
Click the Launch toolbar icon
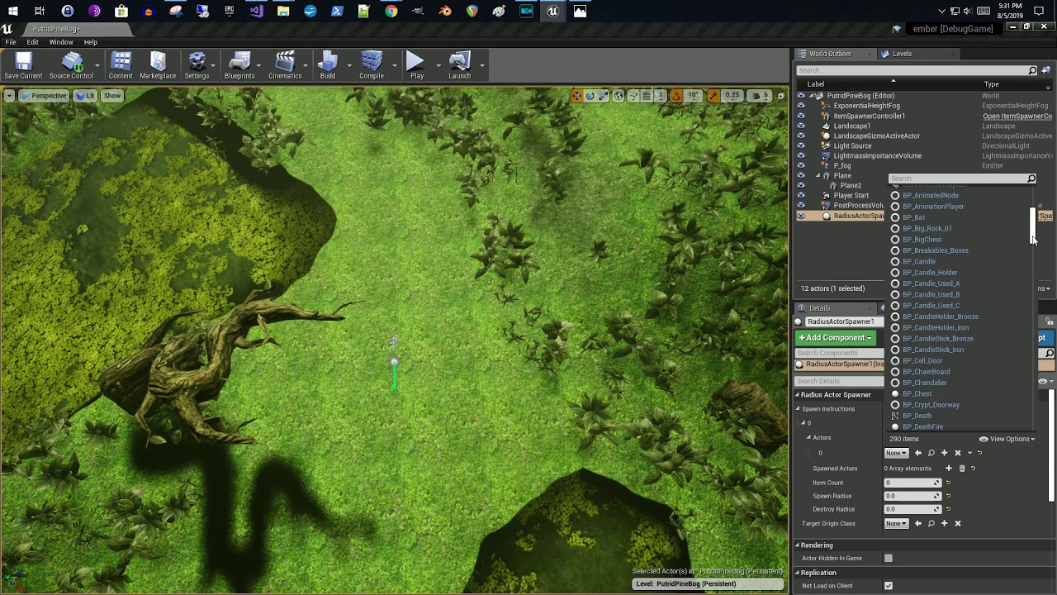pyautogui.click(x=460, y=66)
